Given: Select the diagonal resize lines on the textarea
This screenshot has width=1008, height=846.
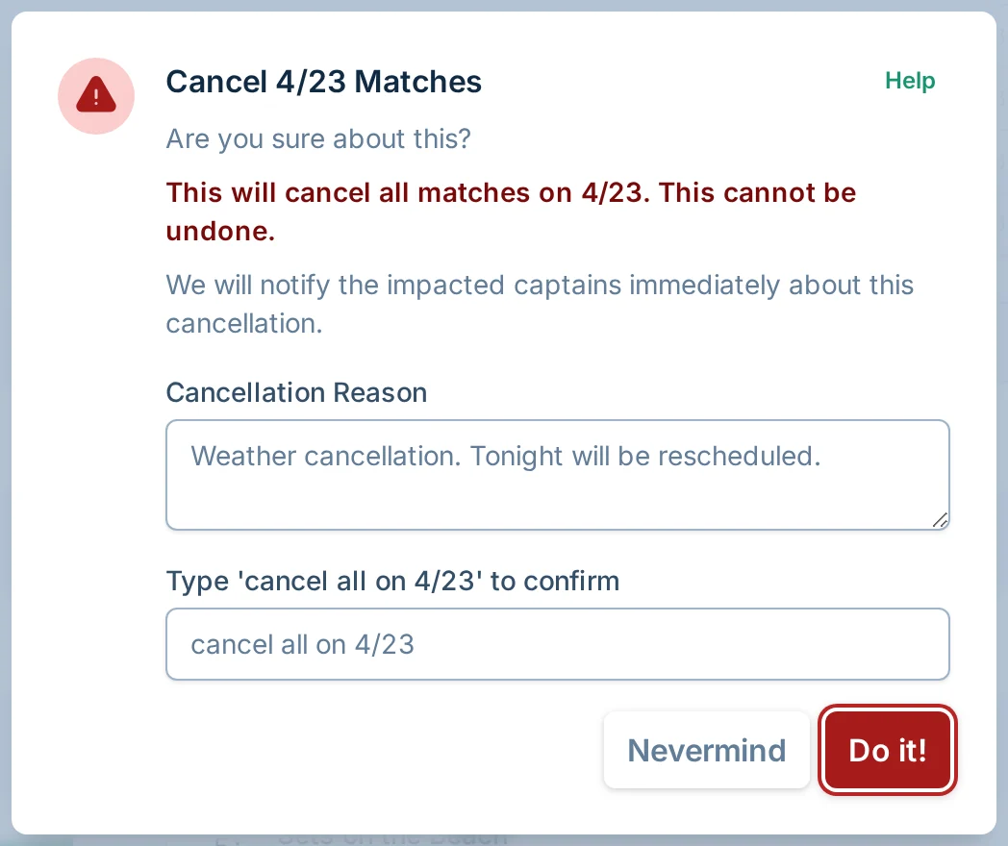Looking at the screenshot, I should [x=940, y=521].
